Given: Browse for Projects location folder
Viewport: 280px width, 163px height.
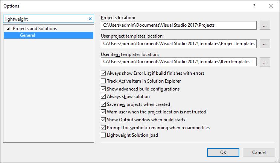Looking at the screenshot, I should point(265,25).
